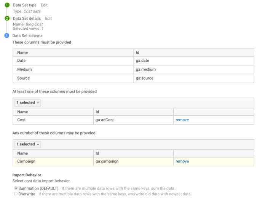The width and height of the screenshot is (260, 198).
Task: Remove the Campaign ga:campaign column
Action: click(182, 161)
